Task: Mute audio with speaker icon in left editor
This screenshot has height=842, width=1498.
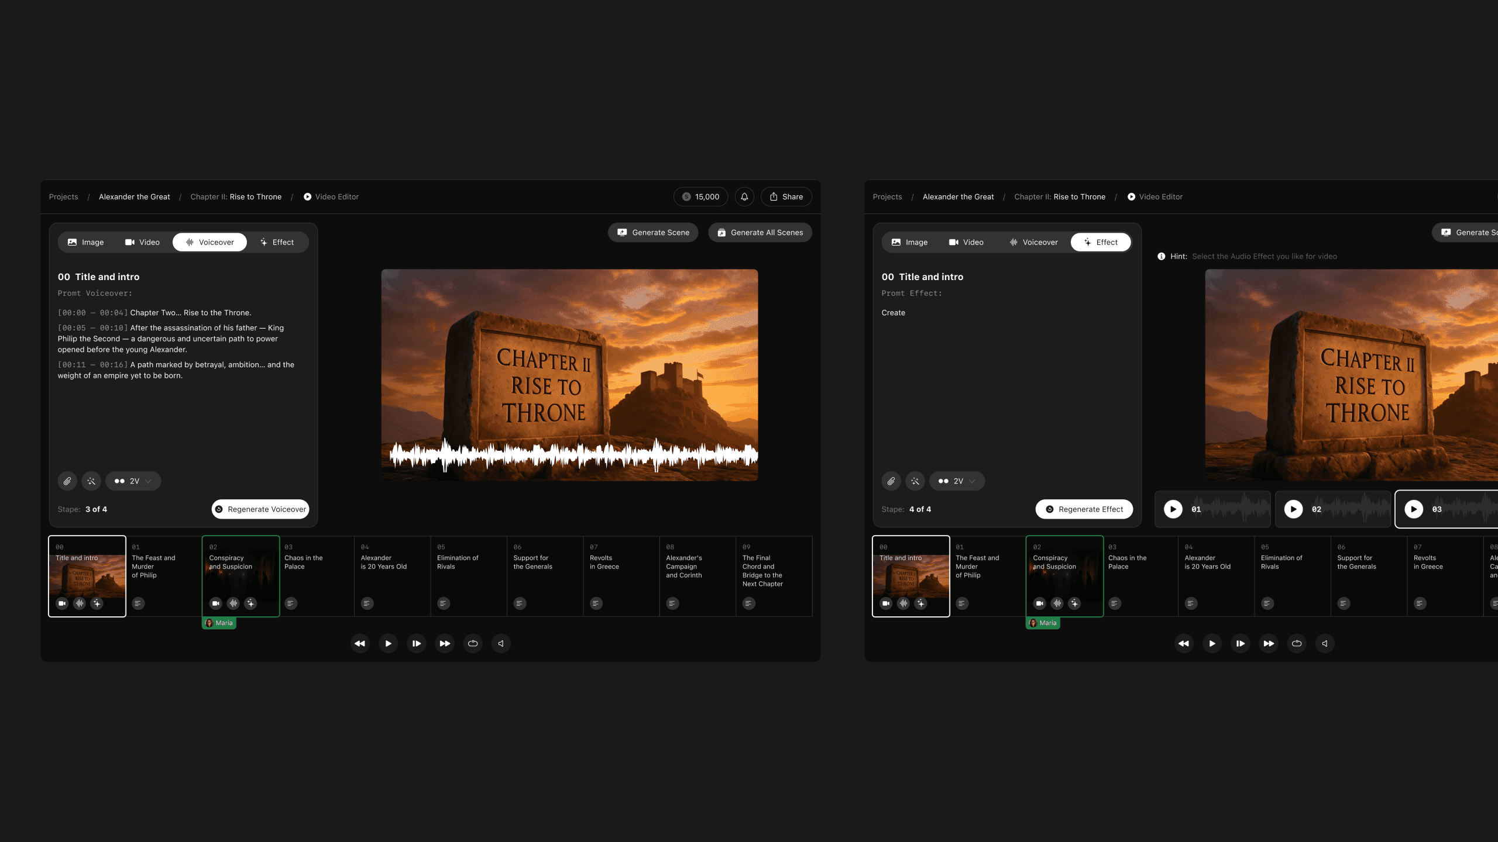Action: coord(501,643)
